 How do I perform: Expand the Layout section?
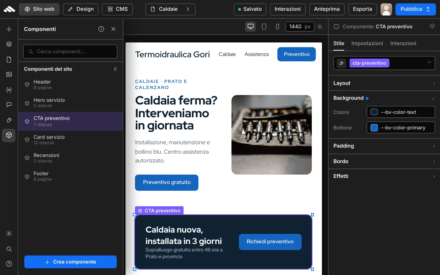pyautogui.click(x=384, y=83)
